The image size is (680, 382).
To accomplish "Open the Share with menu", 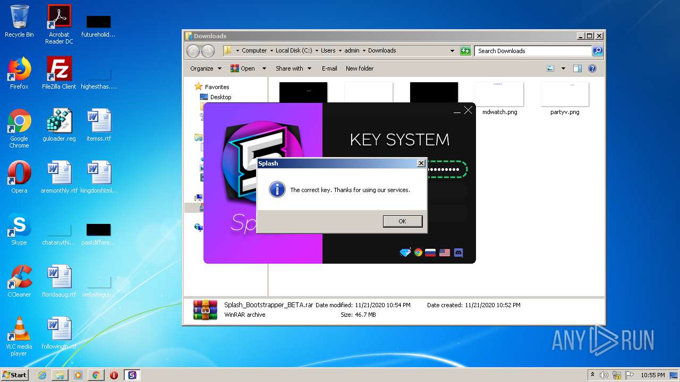I will (x=293, y=68).
